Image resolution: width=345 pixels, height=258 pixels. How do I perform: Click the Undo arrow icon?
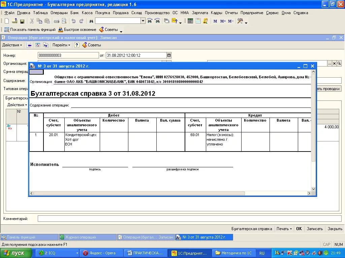tap(73, 21)
